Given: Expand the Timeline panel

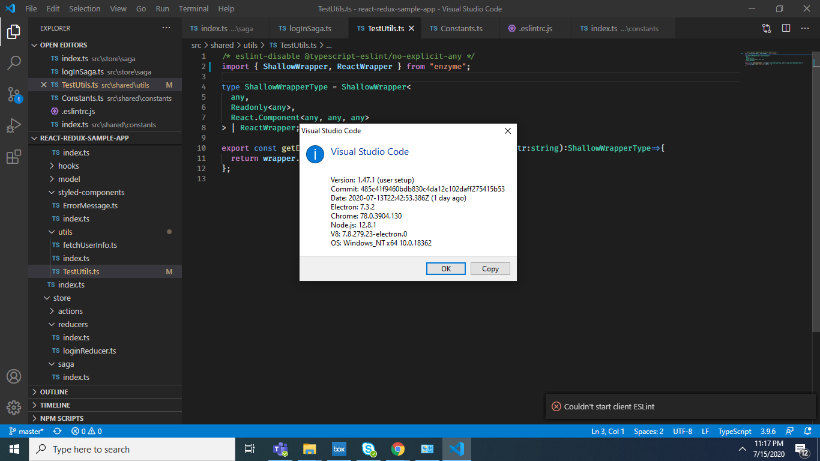Looking at the screenshot, I should coord(105,405).
